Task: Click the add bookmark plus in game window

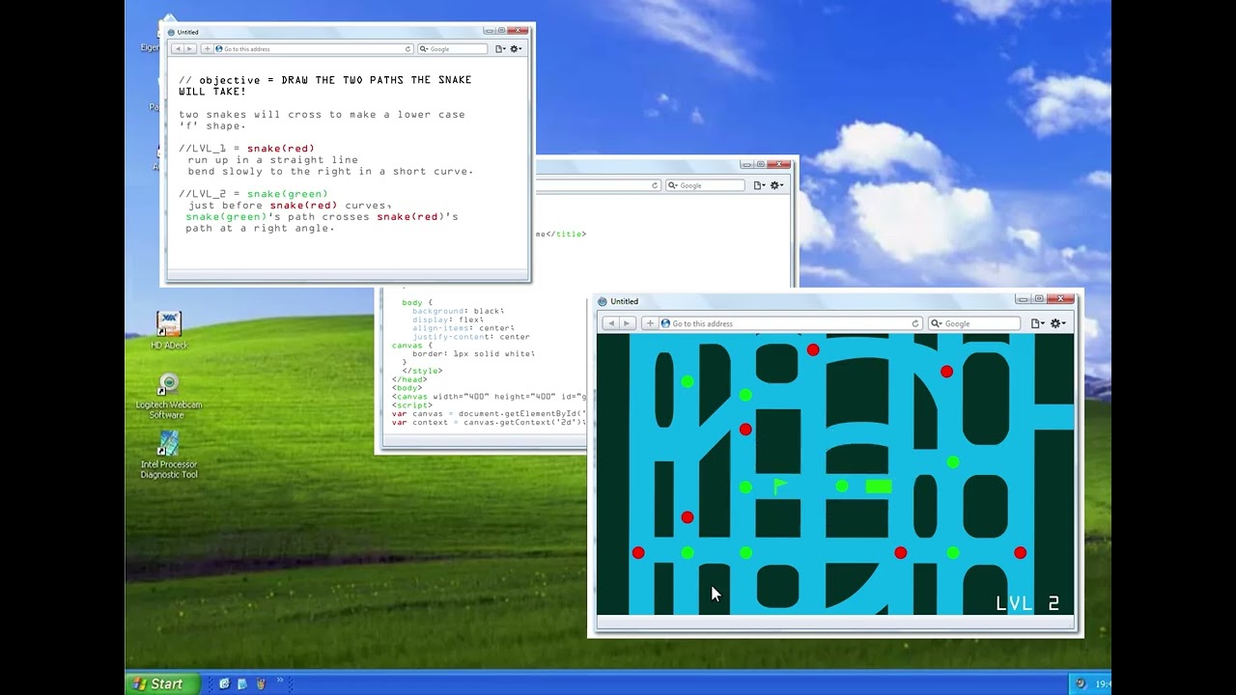Action: tap(650, 323)
